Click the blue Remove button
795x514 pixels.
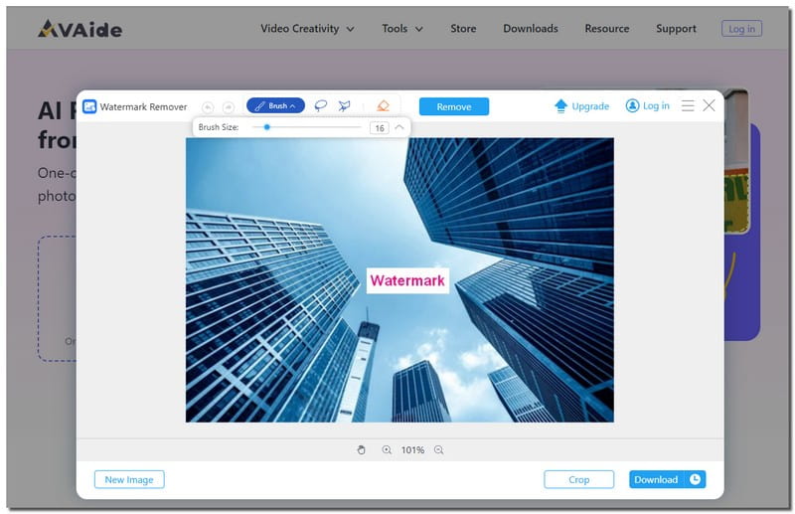coord(454,106)
